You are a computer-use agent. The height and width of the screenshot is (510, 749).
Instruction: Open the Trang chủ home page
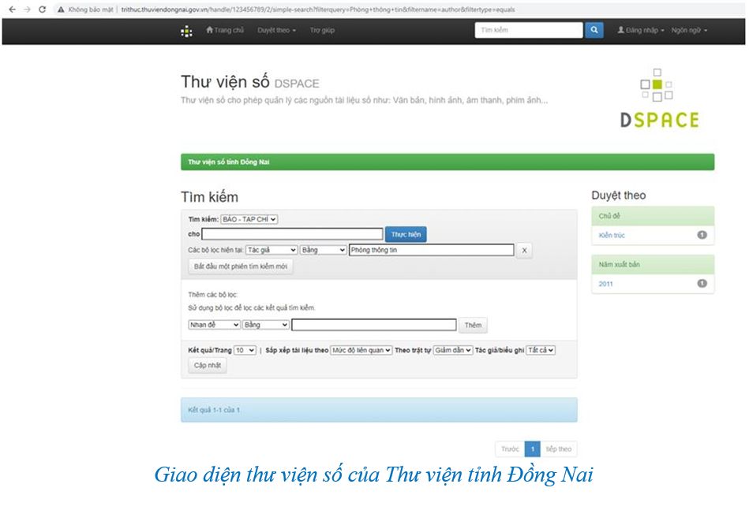click(225, 30)
